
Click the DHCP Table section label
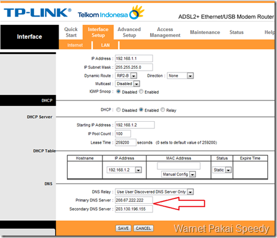[x=45, y=151]
